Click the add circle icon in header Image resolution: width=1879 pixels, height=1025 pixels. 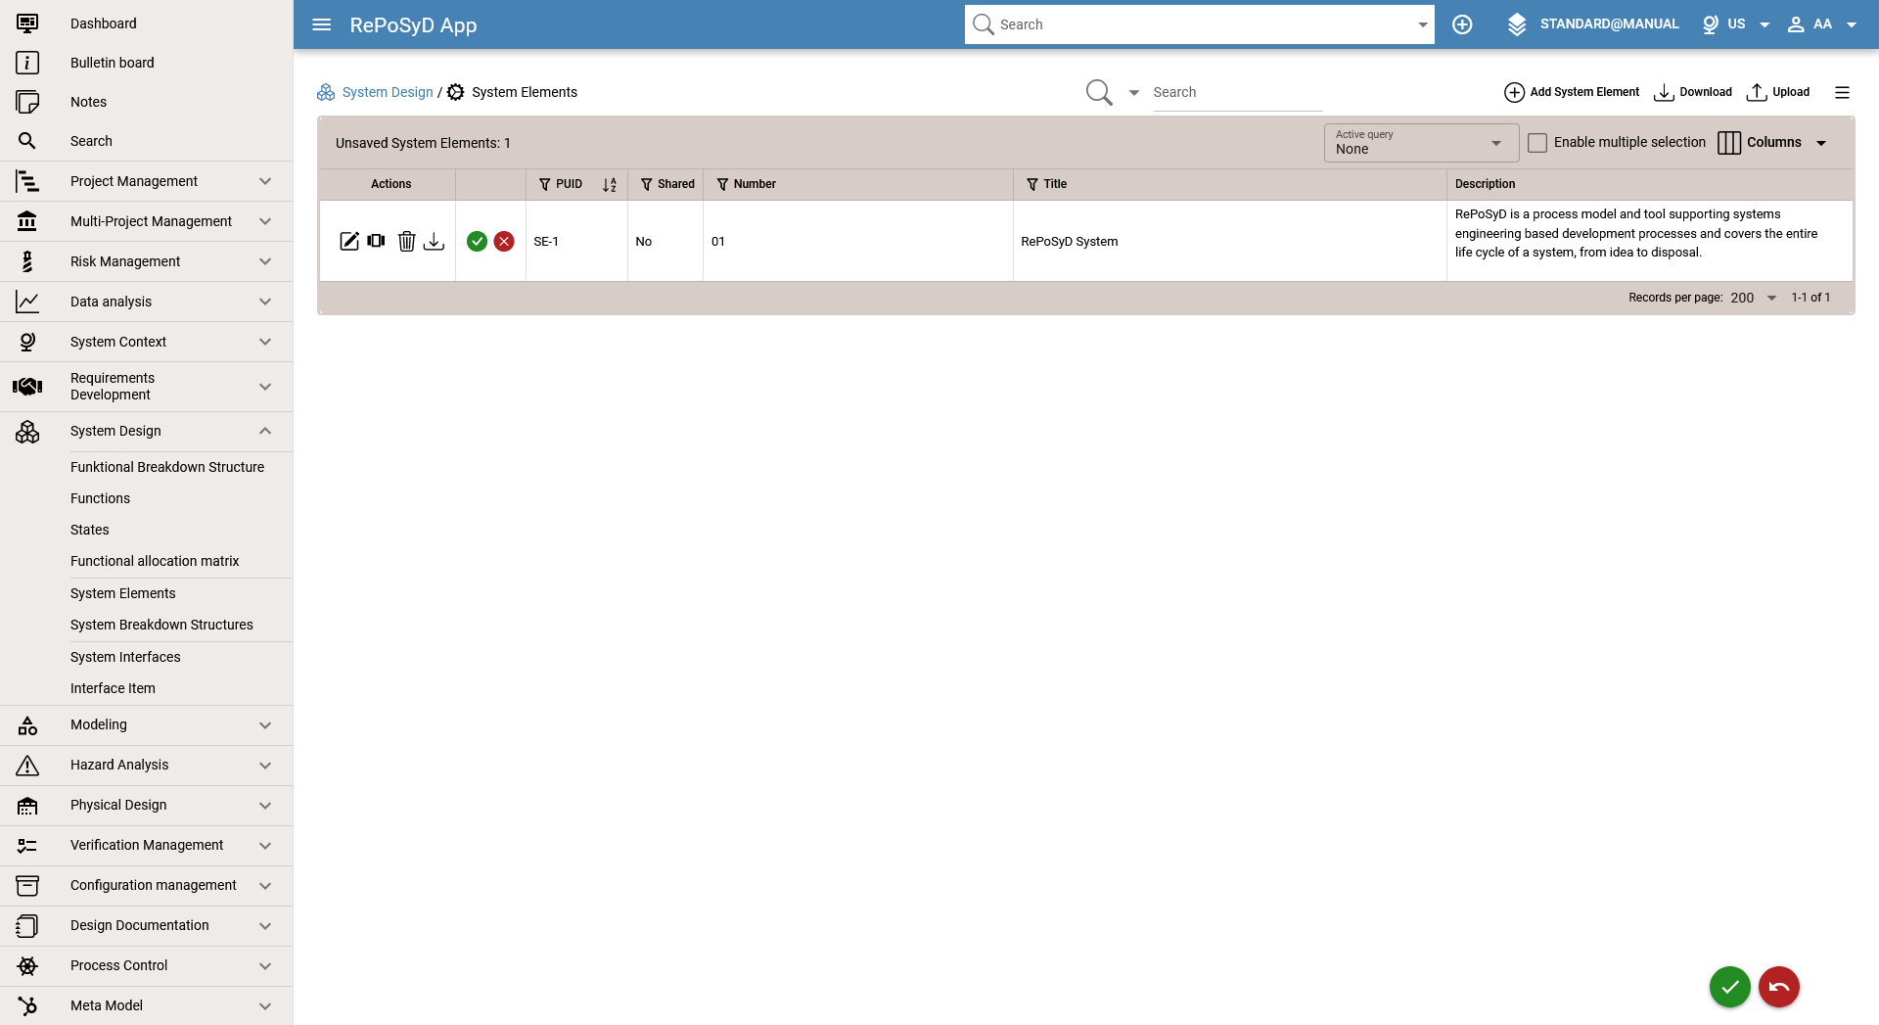1462,24
